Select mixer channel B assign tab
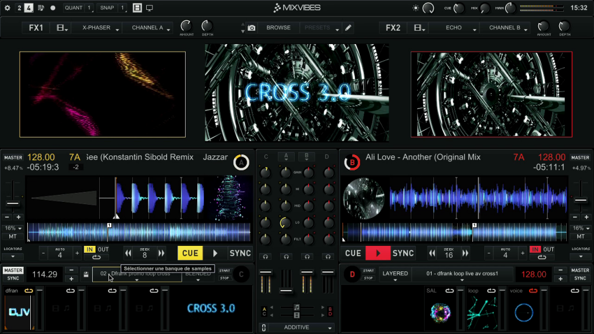594x334 pixels. (306, 157)
